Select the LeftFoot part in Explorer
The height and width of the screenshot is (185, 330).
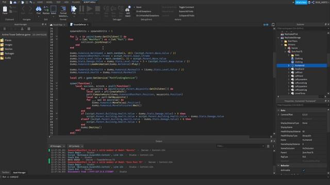(299, 72)
